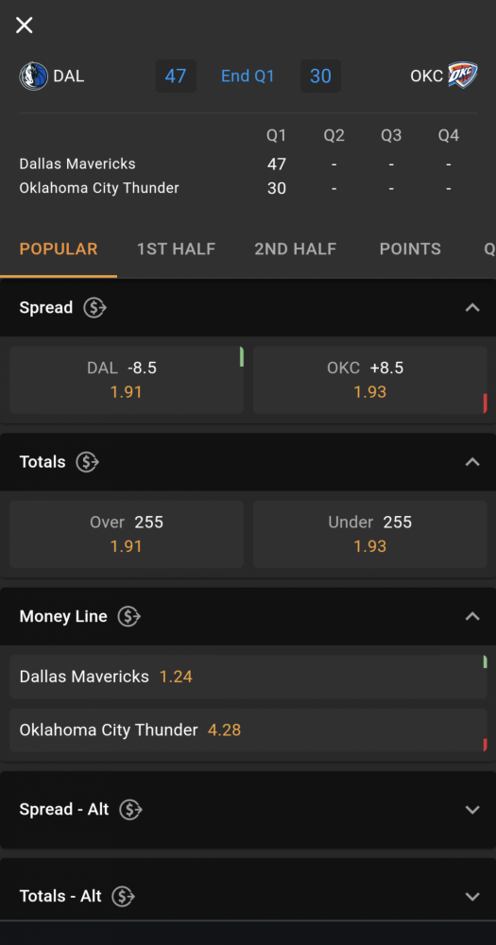Tap the cash-out icon beside Spread - Alt
Screen dimensions: 496x945
click(x=130, y=810)
